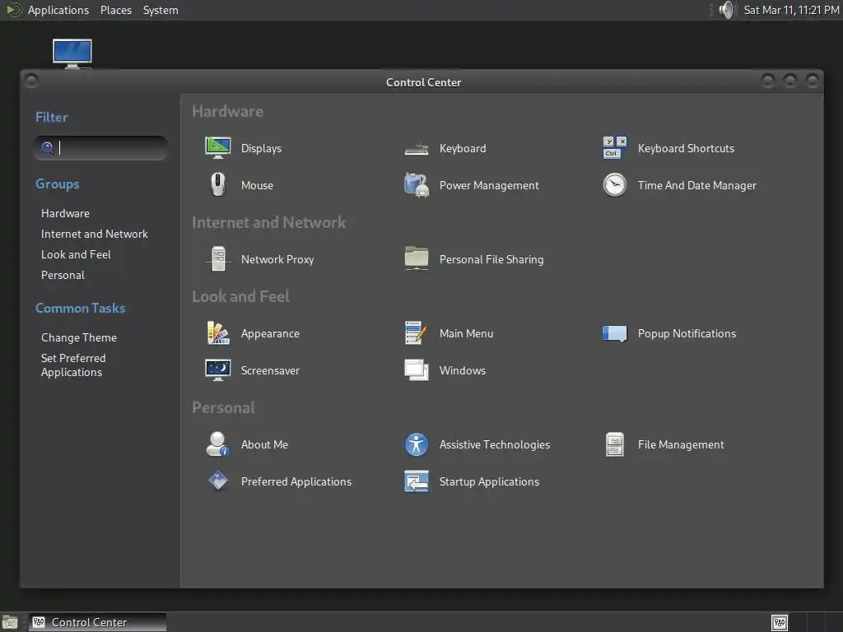Click the workspace switcher icon at bottom right
This screenshot has width=843, height=632.
click(779, 622)
